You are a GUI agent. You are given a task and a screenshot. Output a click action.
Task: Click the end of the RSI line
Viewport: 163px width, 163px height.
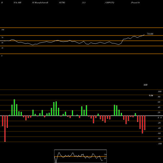(144, 35)
